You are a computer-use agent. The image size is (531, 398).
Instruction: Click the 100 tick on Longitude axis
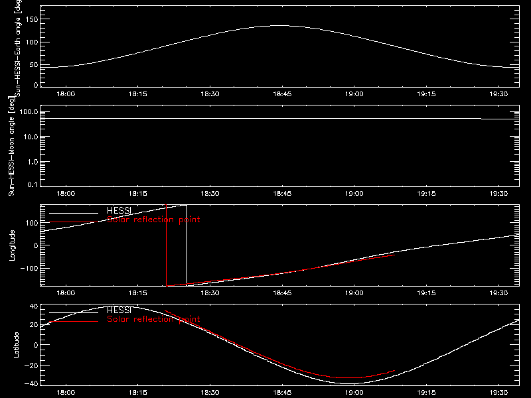(32, 223)
